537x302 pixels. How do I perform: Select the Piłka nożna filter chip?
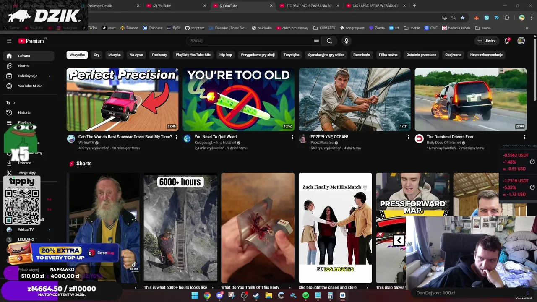(x=388, y=55)
